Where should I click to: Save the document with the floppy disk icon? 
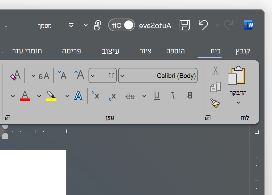coord(184,25)
